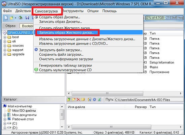Choose Загрузить файл загрузки entry
Viewport: 185px width, 135px height.
(88, 50)
